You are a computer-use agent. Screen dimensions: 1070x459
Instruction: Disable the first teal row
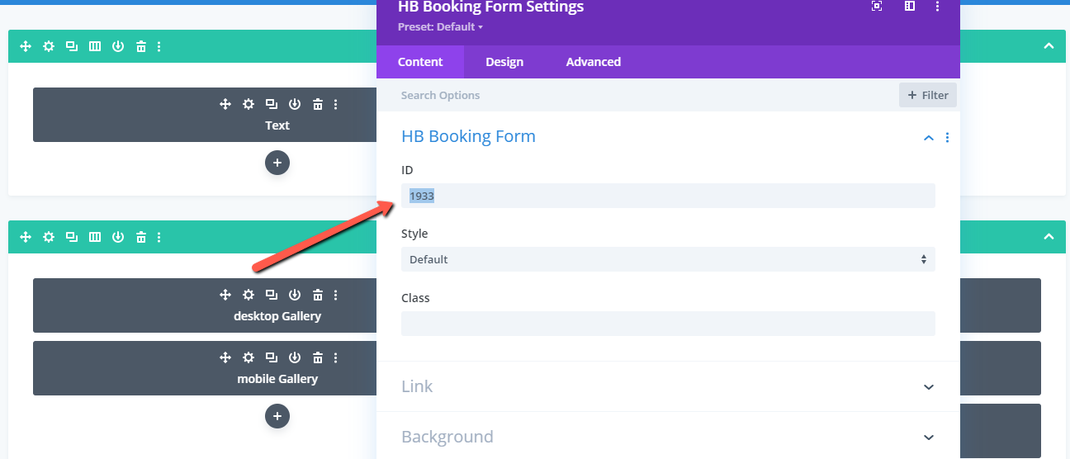click(118, 46)
